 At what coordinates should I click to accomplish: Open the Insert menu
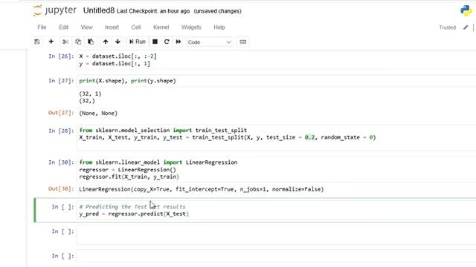pyautogui.click(x=112, y=27)
